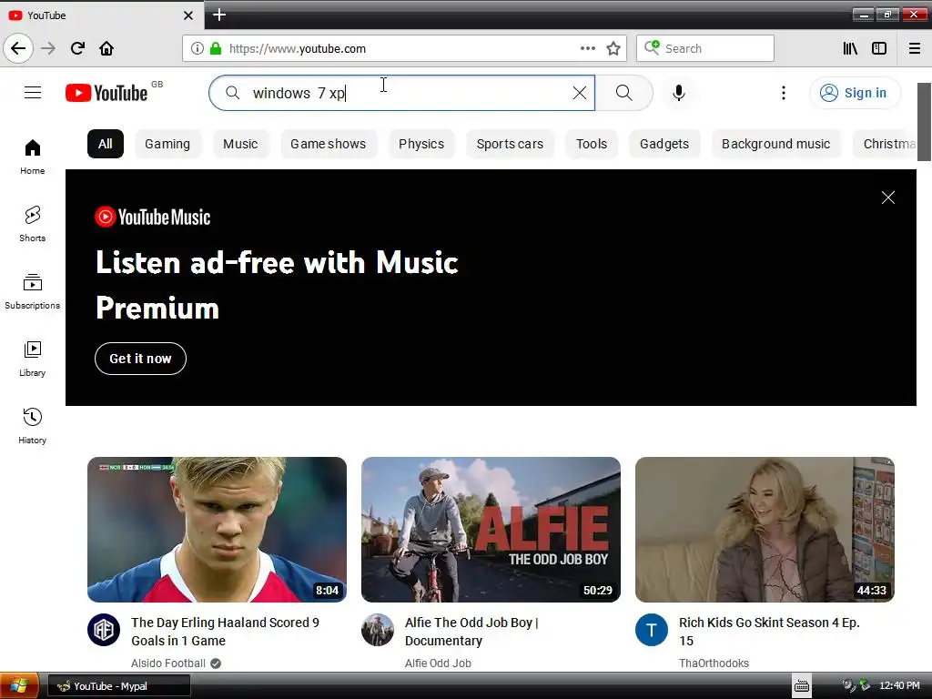Image resolution: width=932 pixels, height=699 pixels.
Task: Open YouTube settings three-dot menu
Action: point(784,93)
